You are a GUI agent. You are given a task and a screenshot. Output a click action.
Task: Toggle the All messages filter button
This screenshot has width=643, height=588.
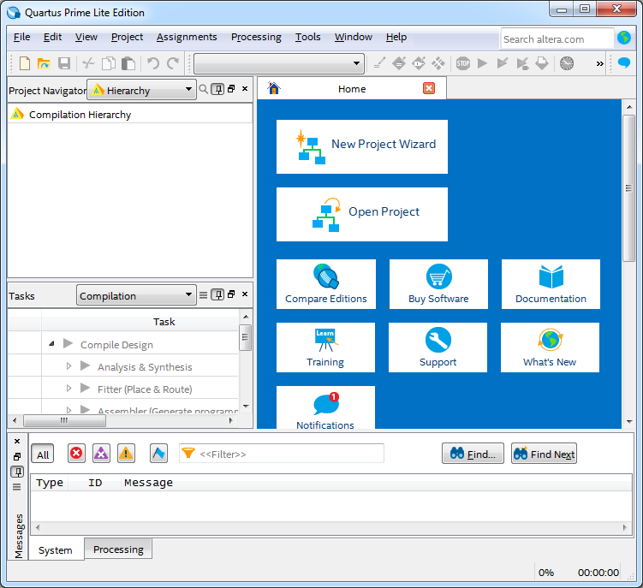coord(43,453)
